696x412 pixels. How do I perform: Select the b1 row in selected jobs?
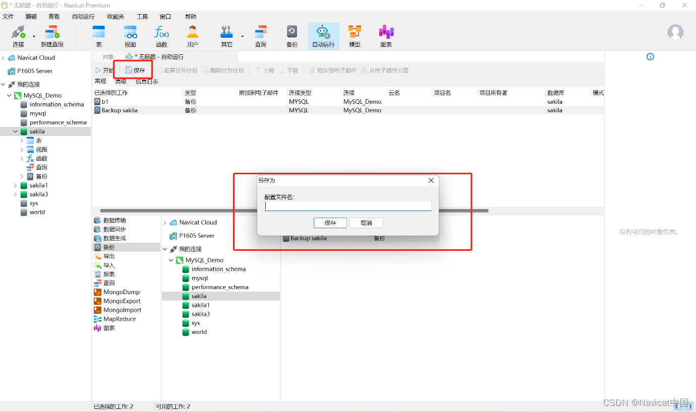click(349, 102)
